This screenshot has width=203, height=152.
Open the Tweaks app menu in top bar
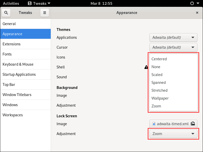[x=39, y=3]
